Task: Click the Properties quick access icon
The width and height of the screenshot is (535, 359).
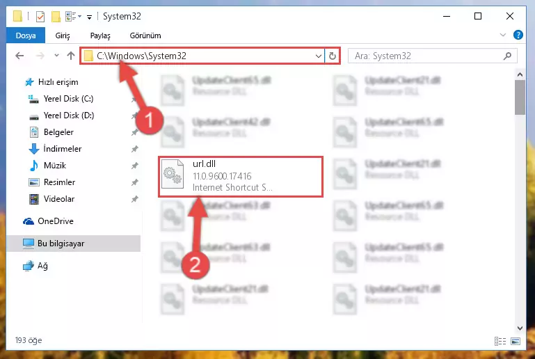Action: (40, 16)
